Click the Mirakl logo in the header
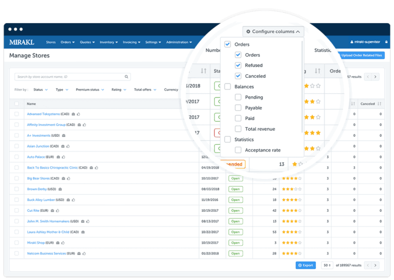The image size is (394, 280). (x=22, y=42)
